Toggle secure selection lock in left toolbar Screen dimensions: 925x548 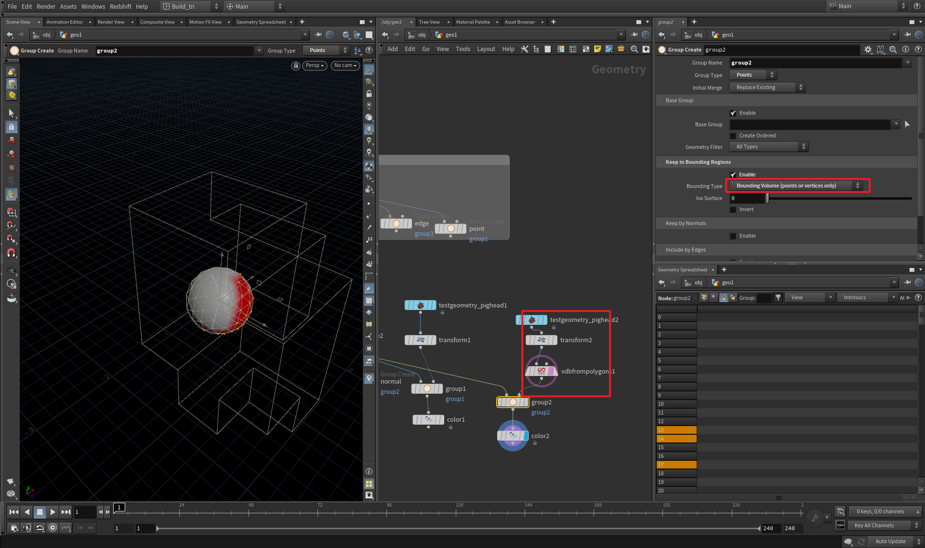(x=12, y=127)
